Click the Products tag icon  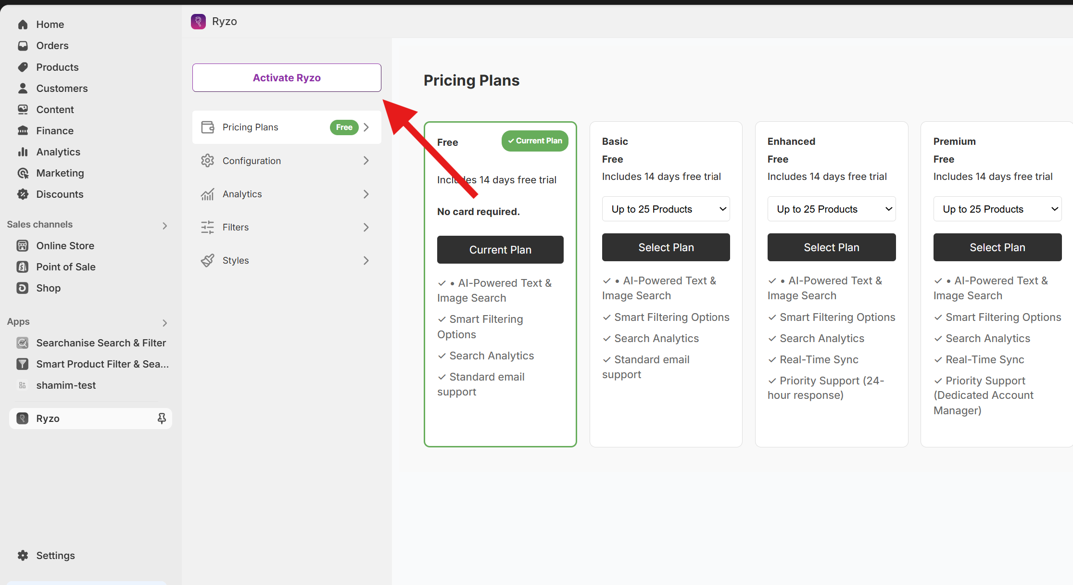(x=23, y=67)
